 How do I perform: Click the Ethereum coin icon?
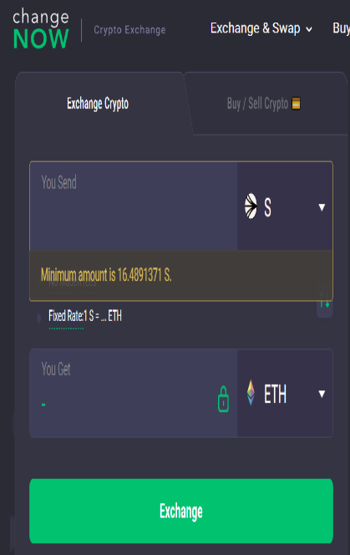251,393
